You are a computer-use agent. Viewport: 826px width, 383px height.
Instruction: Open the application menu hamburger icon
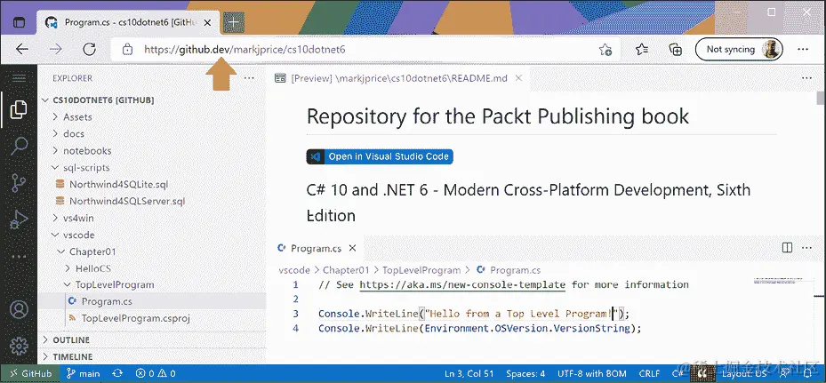[x=19, y=78]
